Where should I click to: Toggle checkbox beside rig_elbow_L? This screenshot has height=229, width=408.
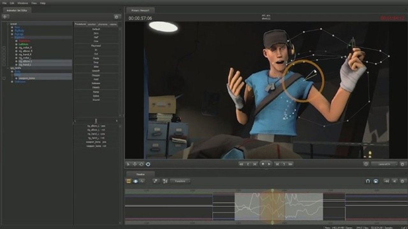(x=4, y=61)
